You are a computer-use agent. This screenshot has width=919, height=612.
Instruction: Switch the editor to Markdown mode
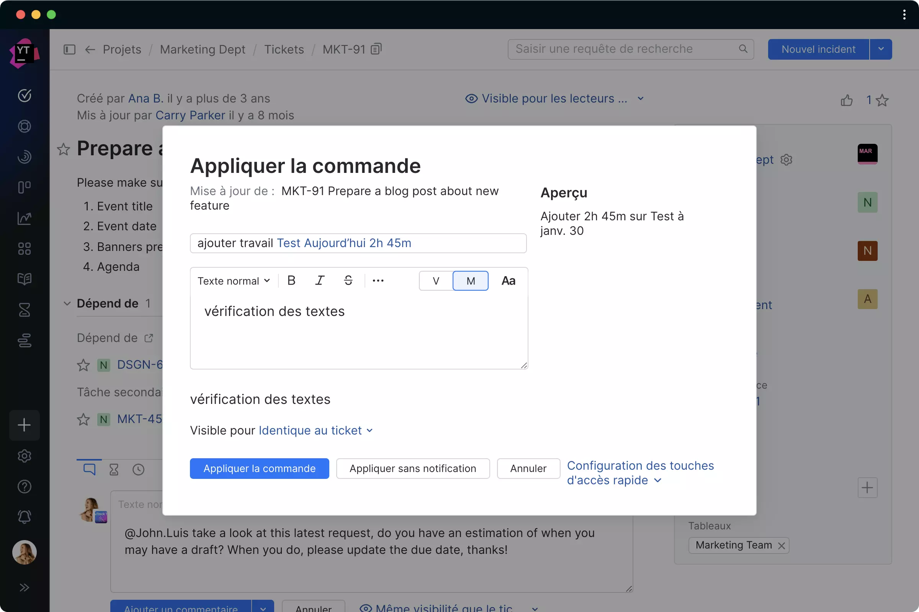click(470, 281)
